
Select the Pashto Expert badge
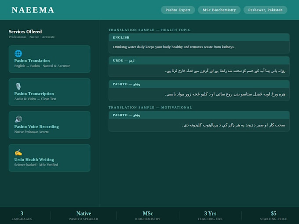pos(178,10)
